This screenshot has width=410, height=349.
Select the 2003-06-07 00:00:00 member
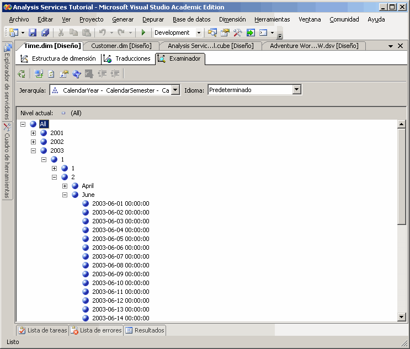coord(121,256)
